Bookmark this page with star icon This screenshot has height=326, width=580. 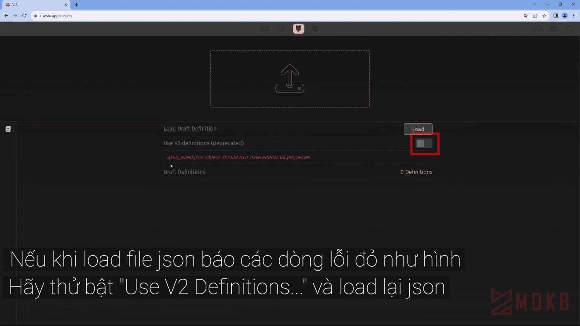pos(544,16)
